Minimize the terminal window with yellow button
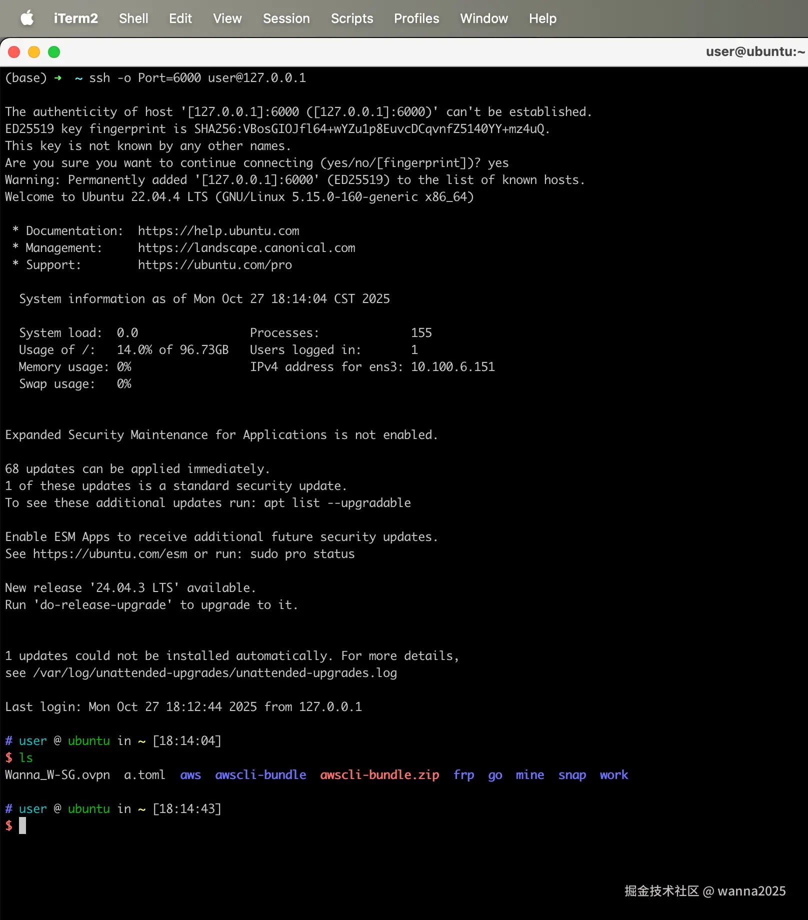The image size is (808, 920). [34, 52]
